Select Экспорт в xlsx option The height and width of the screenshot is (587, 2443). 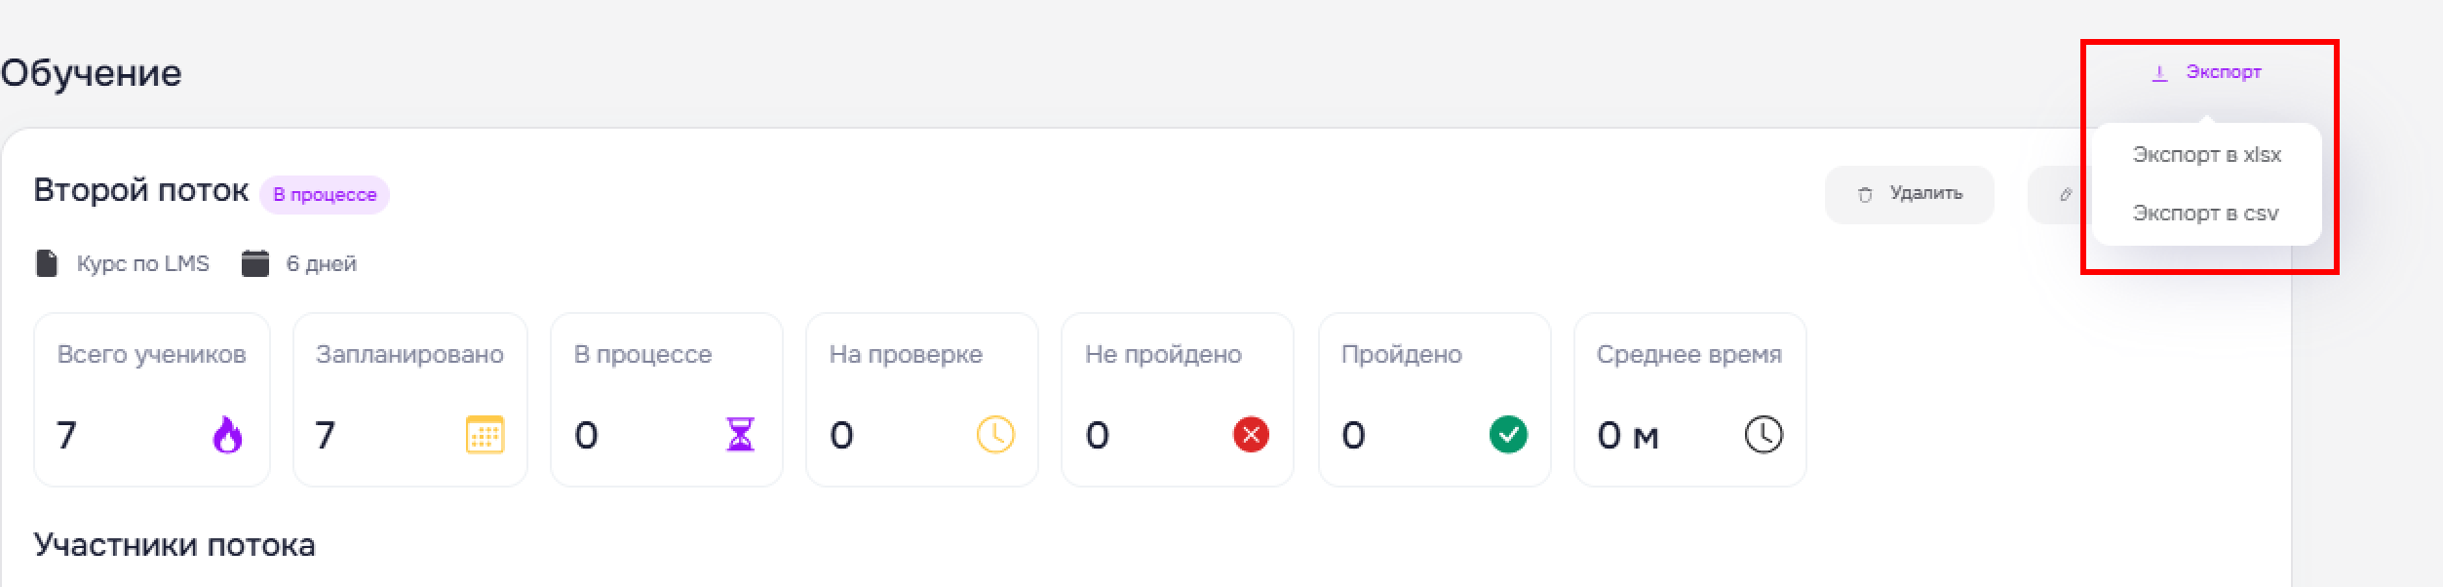tap(2207, 155)
